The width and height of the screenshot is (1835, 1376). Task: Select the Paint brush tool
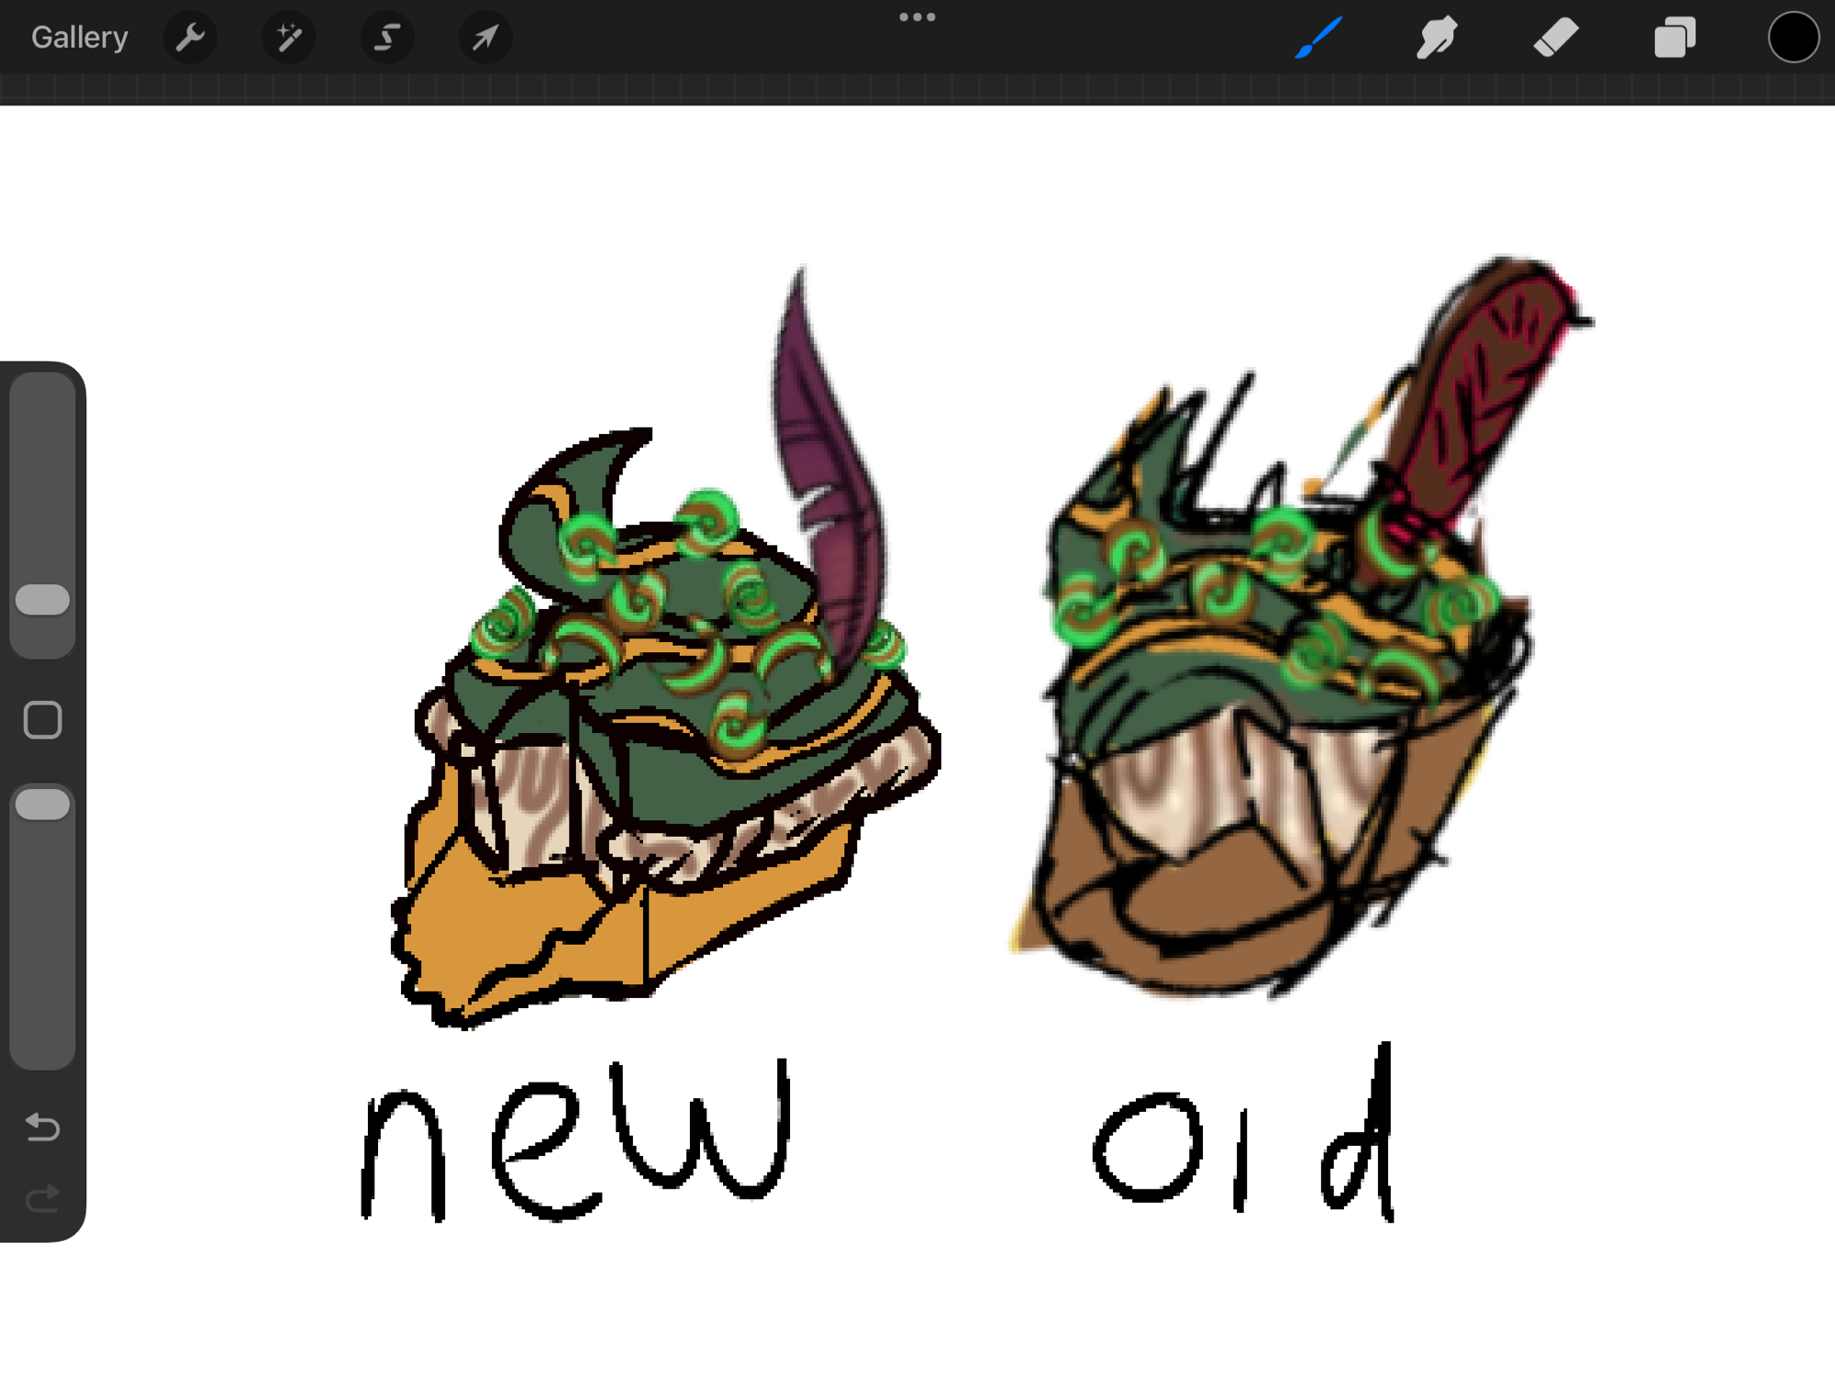[1318, 38]
